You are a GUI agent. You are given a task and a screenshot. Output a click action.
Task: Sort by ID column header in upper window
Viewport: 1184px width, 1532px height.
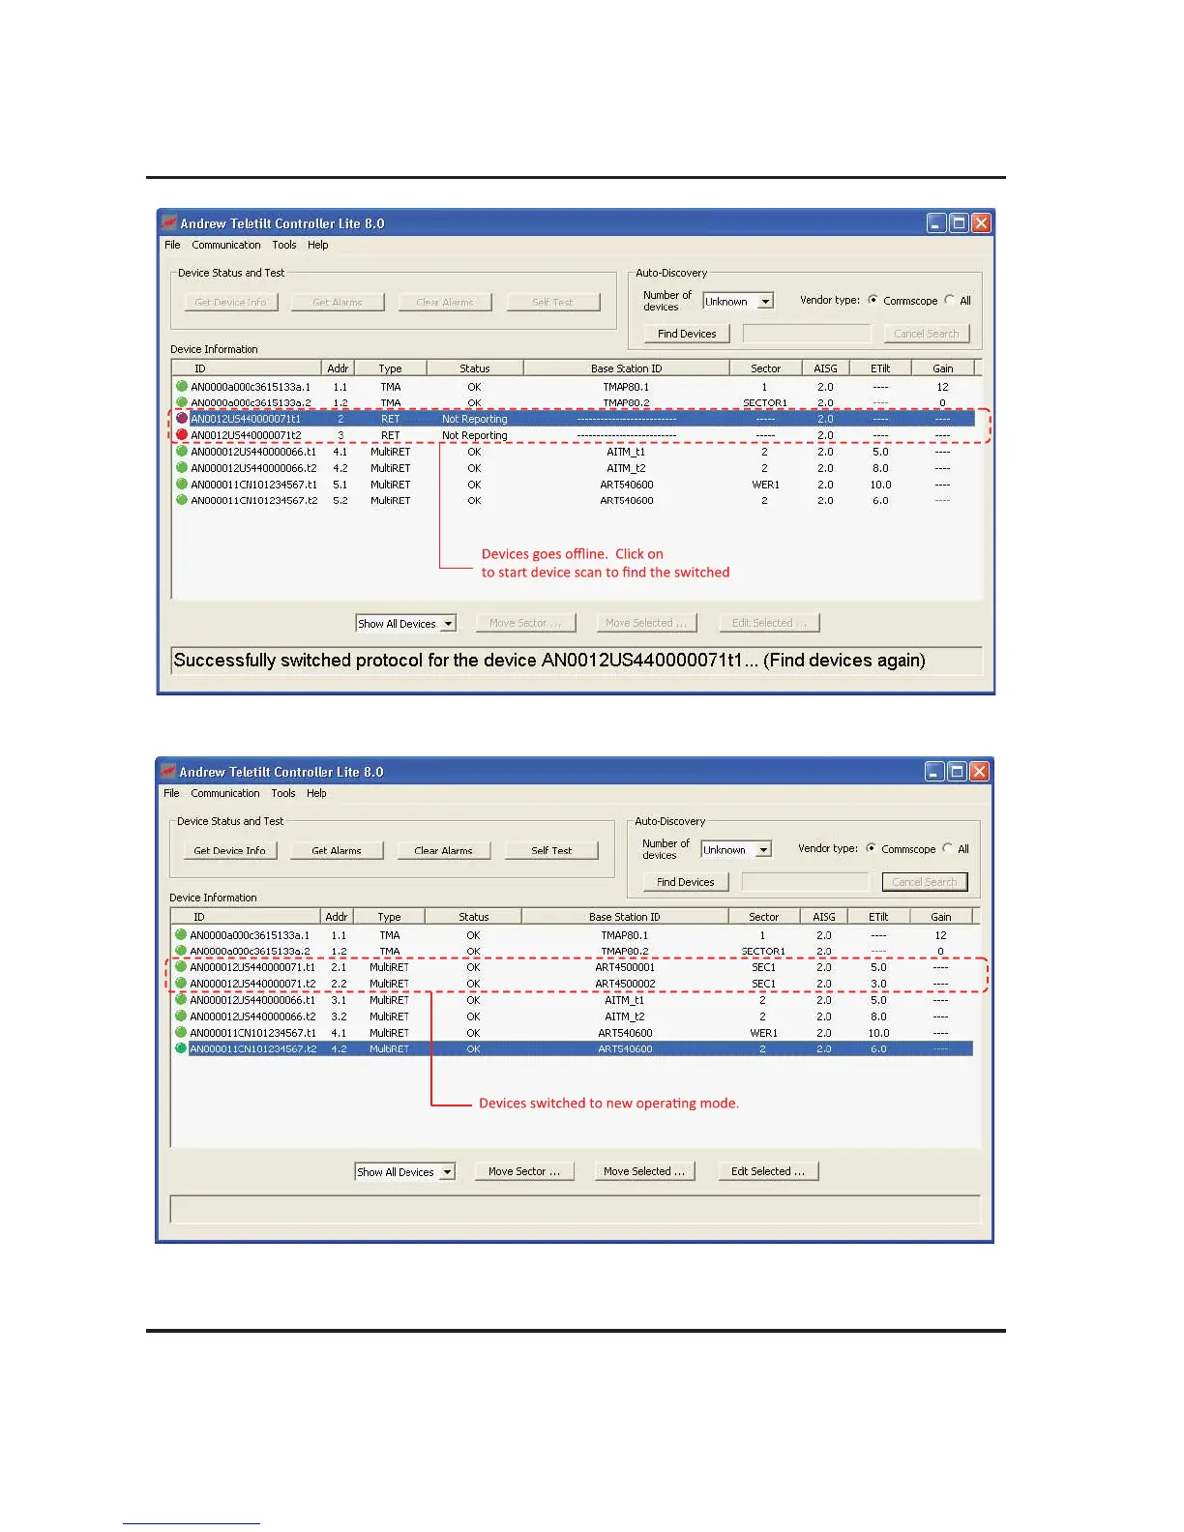(x=247, y=368)
